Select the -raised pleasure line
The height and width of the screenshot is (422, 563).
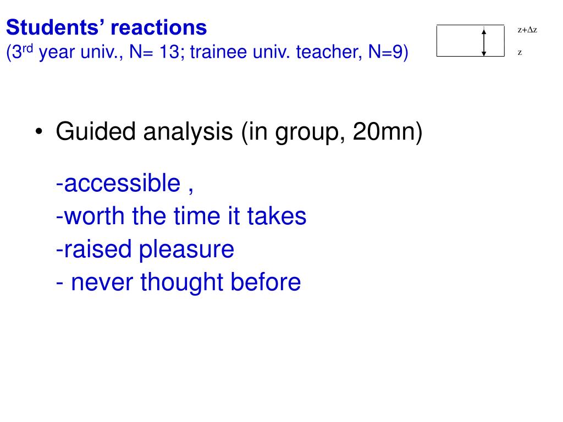[x=145, y=249]
